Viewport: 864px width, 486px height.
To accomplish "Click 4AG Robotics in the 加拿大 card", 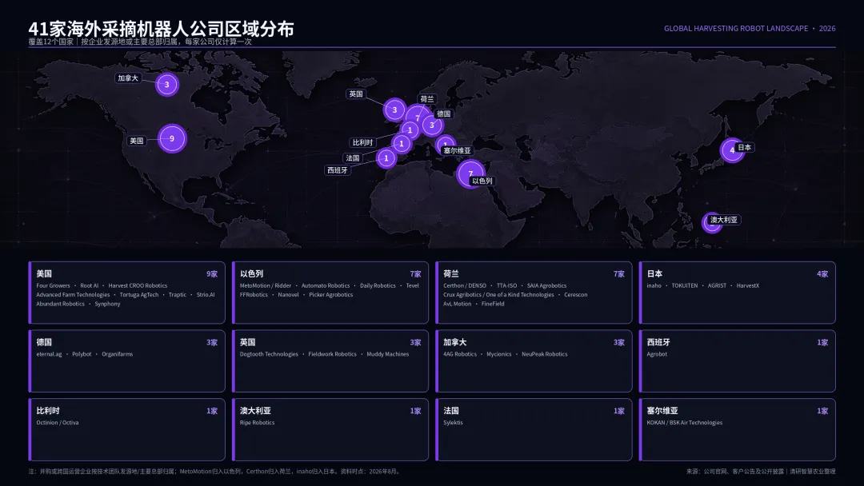I will click(460, 354).
